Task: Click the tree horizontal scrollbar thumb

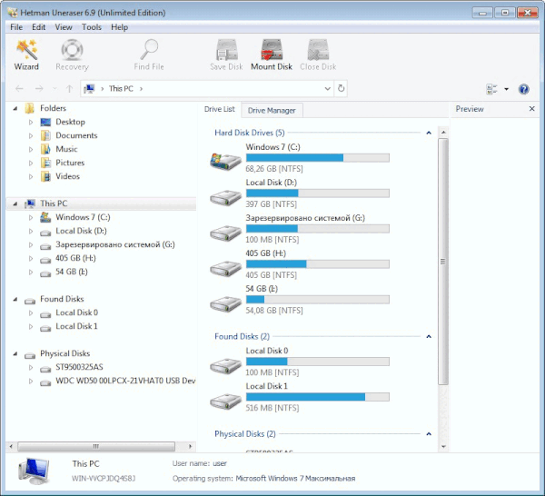Action: click(x=96, y=446)
